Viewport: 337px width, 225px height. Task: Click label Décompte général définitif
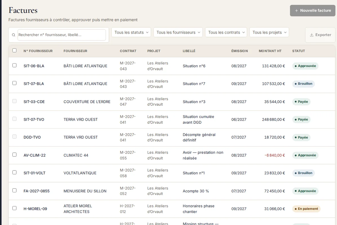199,137
